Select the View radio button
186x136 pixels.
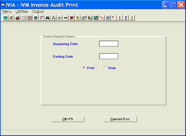[105, 68]
